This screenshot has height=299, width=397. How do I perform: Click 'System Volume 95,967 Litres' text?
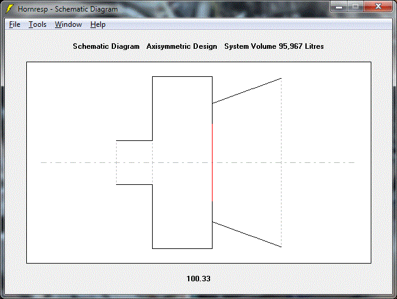pyautogui.click(x=274, y=46)
